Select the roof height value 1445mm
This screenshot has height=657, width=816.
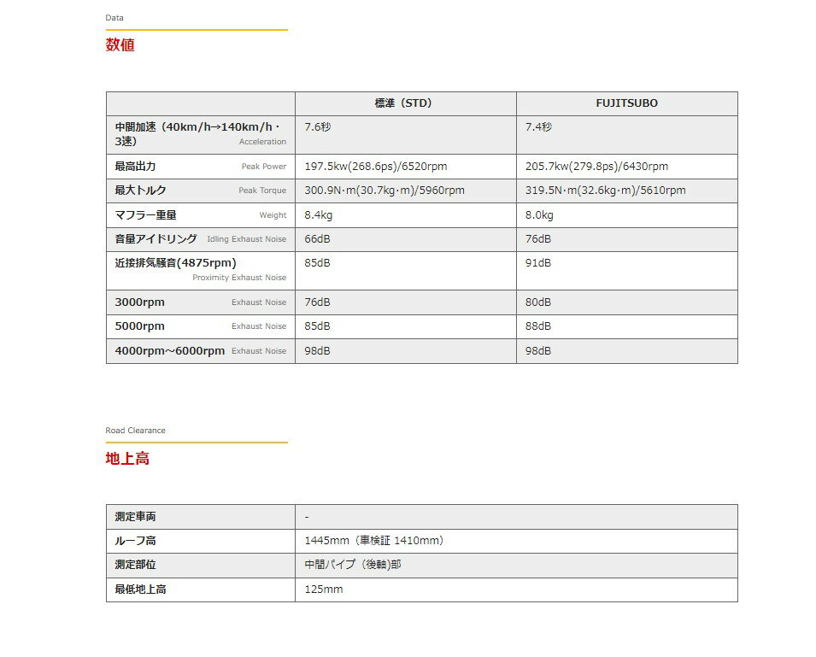(x=374, y=541)
